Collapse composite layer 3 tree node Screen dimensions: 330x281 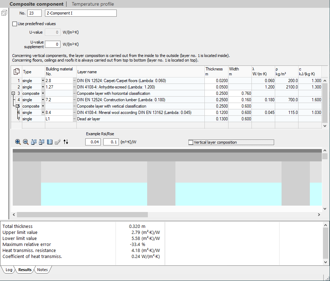pos(13,93)
